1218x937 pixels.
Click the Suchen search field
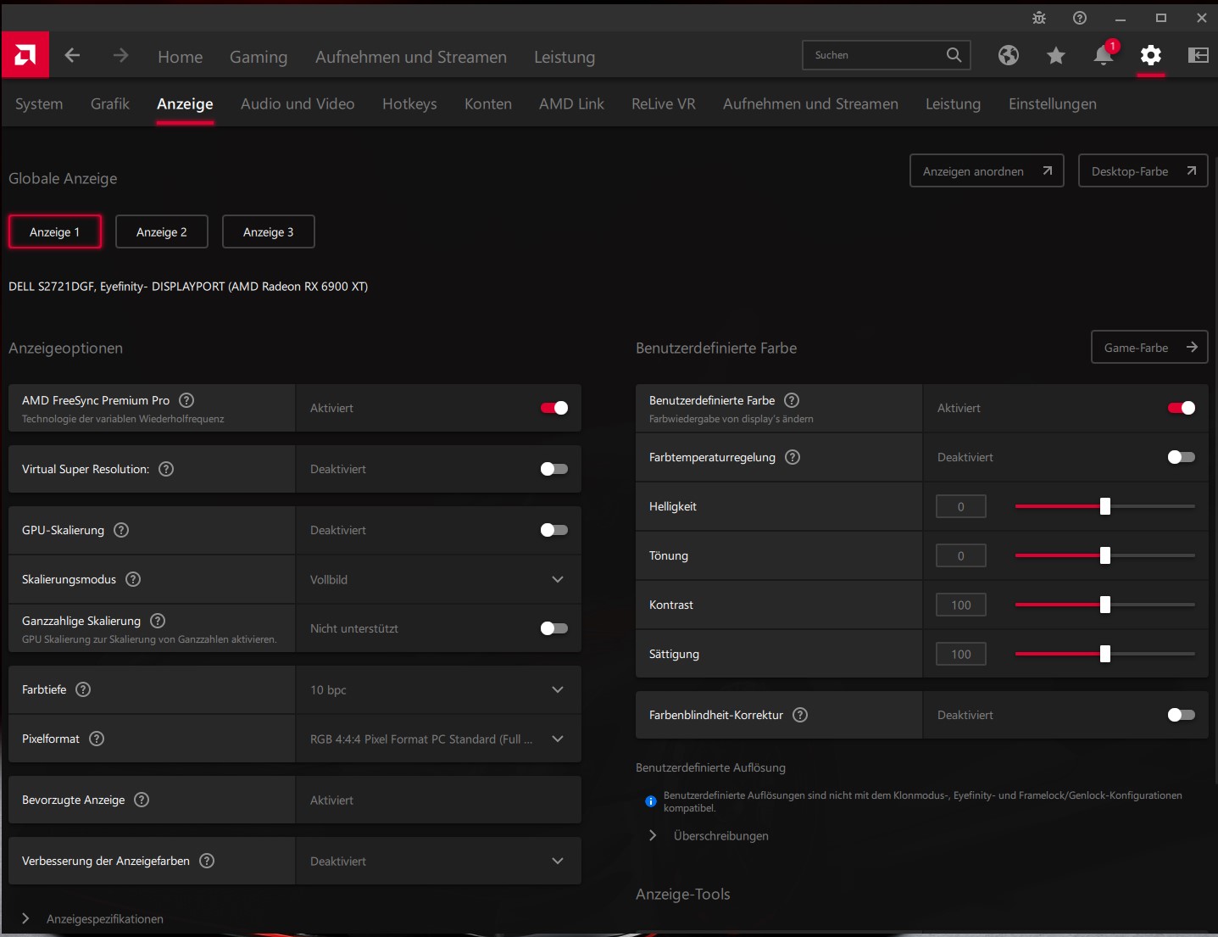click(x=873, y=55)
